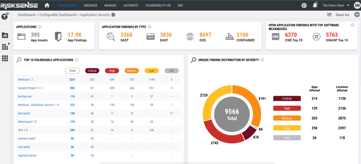
Task: Open the filter funnel icon in sidebar
Action: 5,16
